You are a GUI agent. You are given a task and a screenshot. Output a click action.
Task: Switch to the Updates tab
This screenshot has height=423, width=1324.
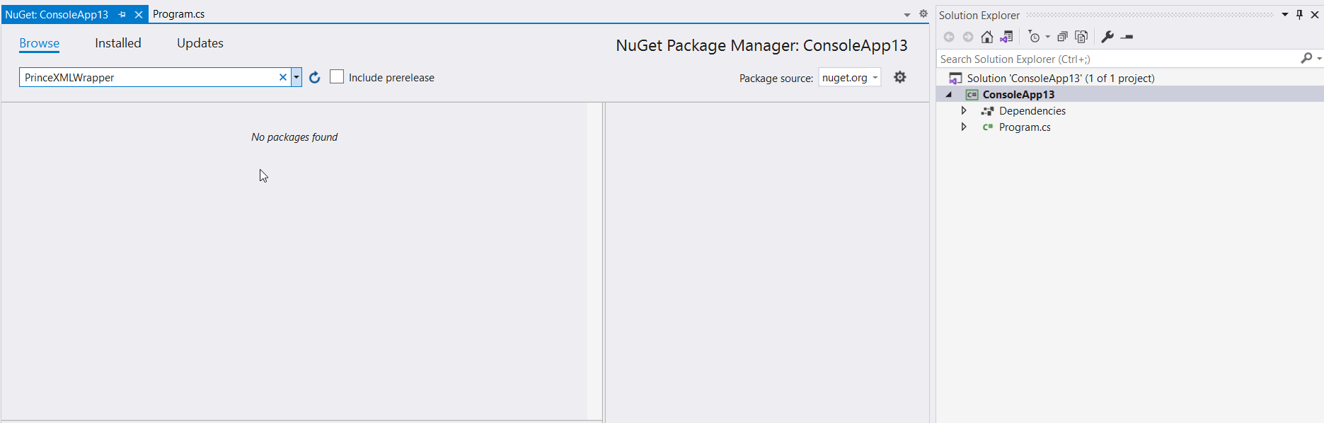coord(200,43)
